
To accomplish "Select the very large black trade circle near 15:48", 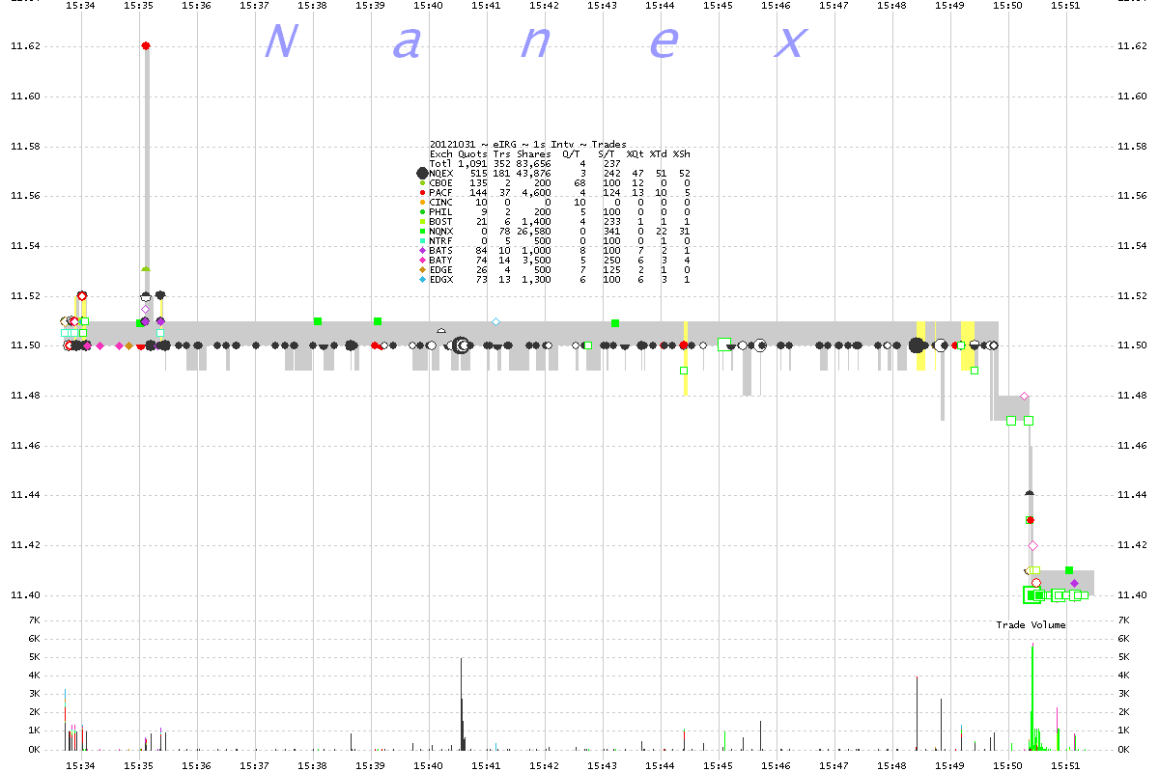I will pyautogui.click(x=917, y=345).
